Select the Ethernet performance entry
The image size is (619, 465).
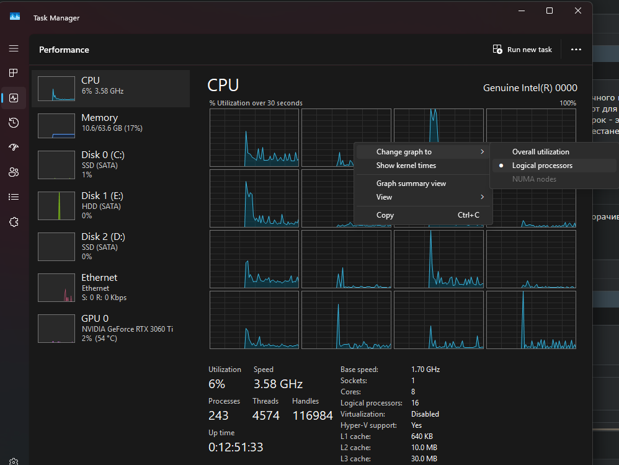click(x=110, y=287)
